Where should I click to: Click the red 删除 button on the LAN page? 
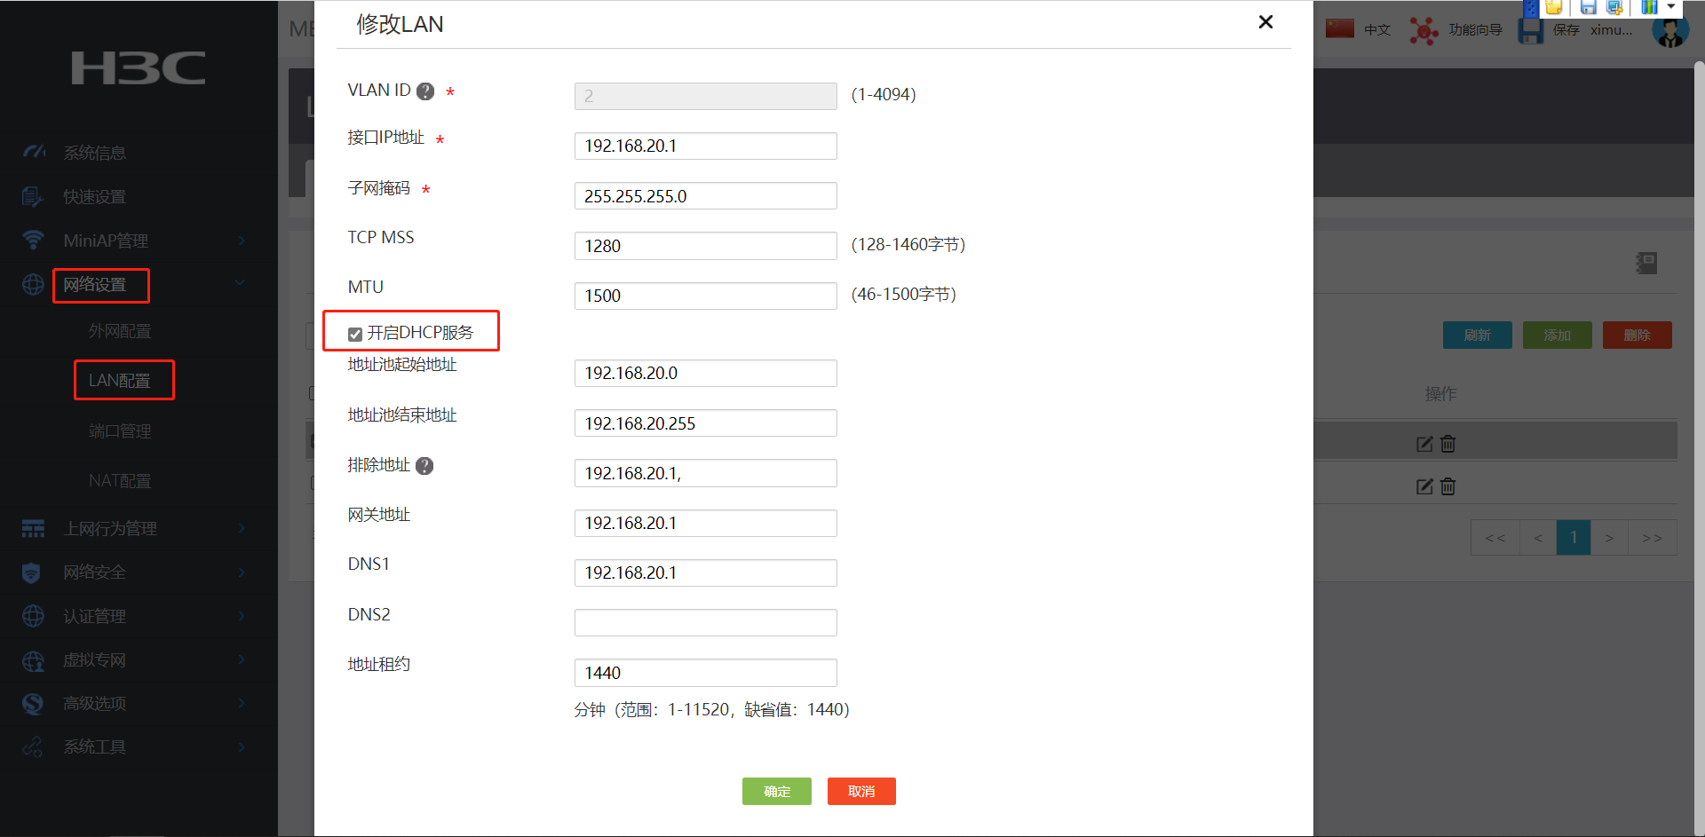click(x=1638, y=336)
